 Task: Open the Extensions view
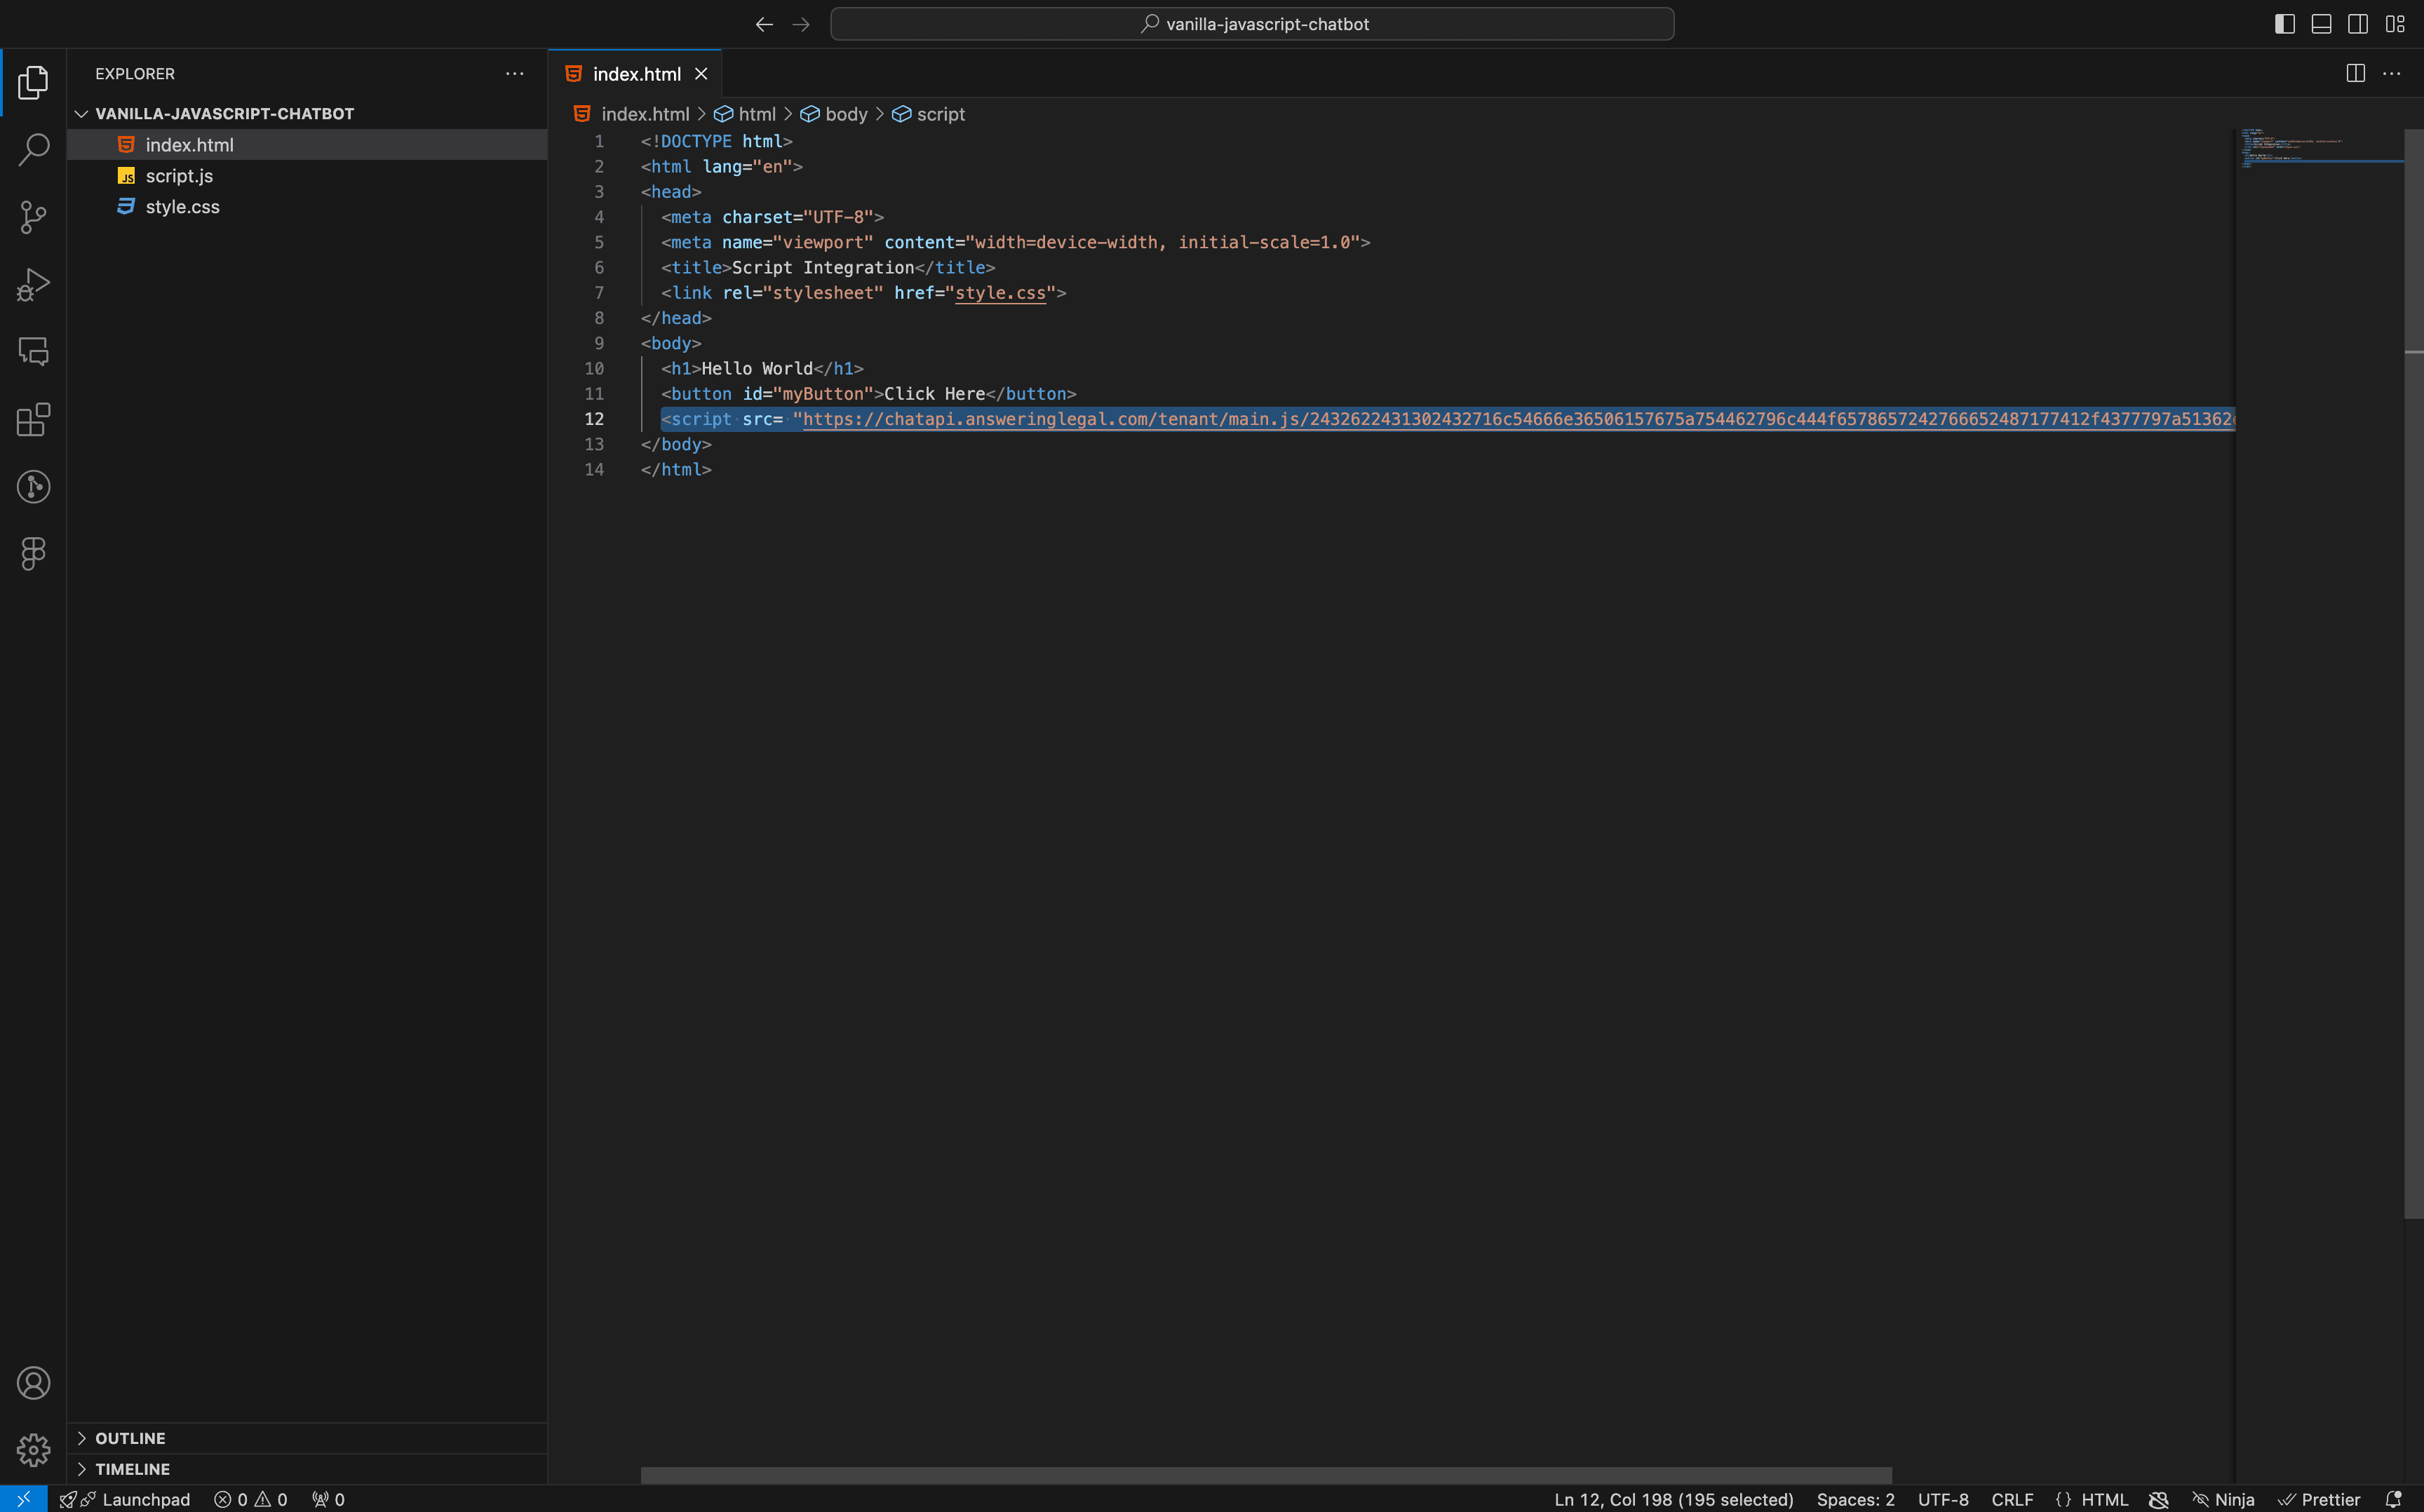point(33,420)
